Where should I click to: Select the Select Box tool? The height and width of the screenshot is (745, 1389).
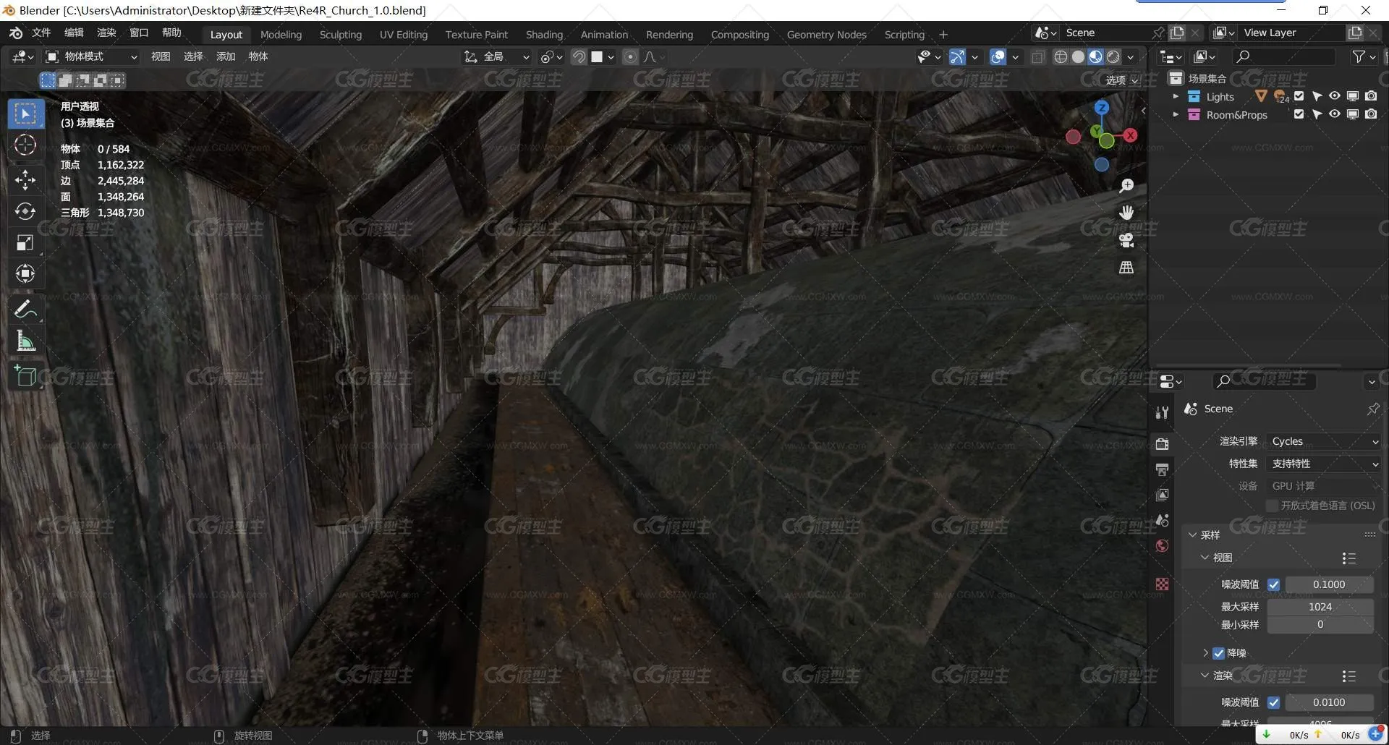tap(25, 114)
